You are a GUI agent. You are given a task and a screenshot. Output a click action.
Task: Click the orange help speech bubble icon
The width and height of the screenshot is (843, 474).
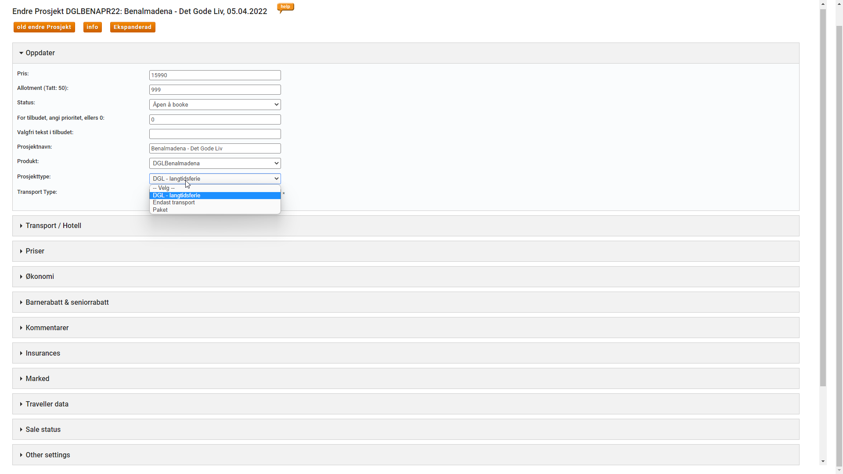[285, 7]
